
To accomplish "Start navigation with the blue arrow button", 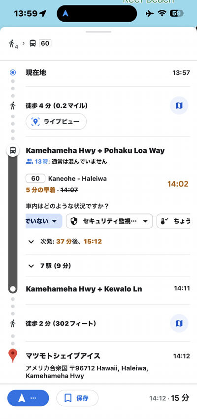I will pyautogui.click(x=28, y=398).
